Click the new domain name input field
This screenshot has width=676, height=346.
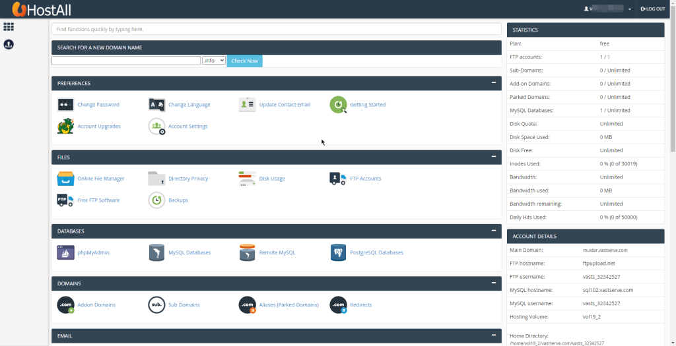point(126,61)
